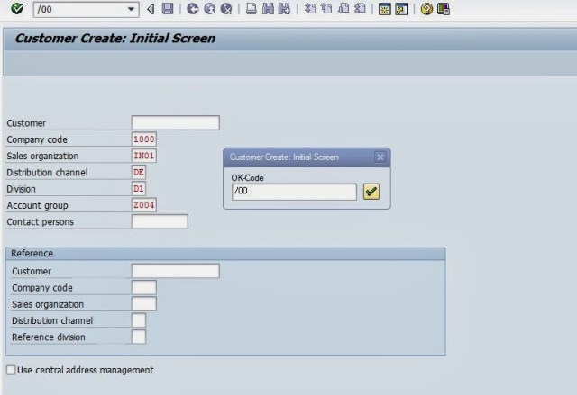
Task: Click Distribution channel field showing DE
Action: tap(139, 172)
